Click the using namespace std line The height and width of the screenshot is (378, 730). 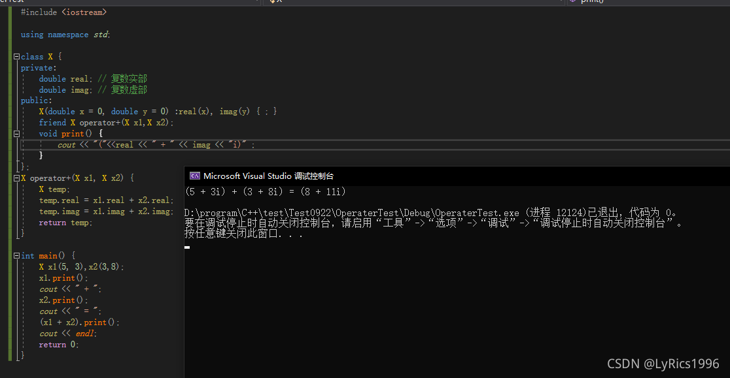point(65,35)
